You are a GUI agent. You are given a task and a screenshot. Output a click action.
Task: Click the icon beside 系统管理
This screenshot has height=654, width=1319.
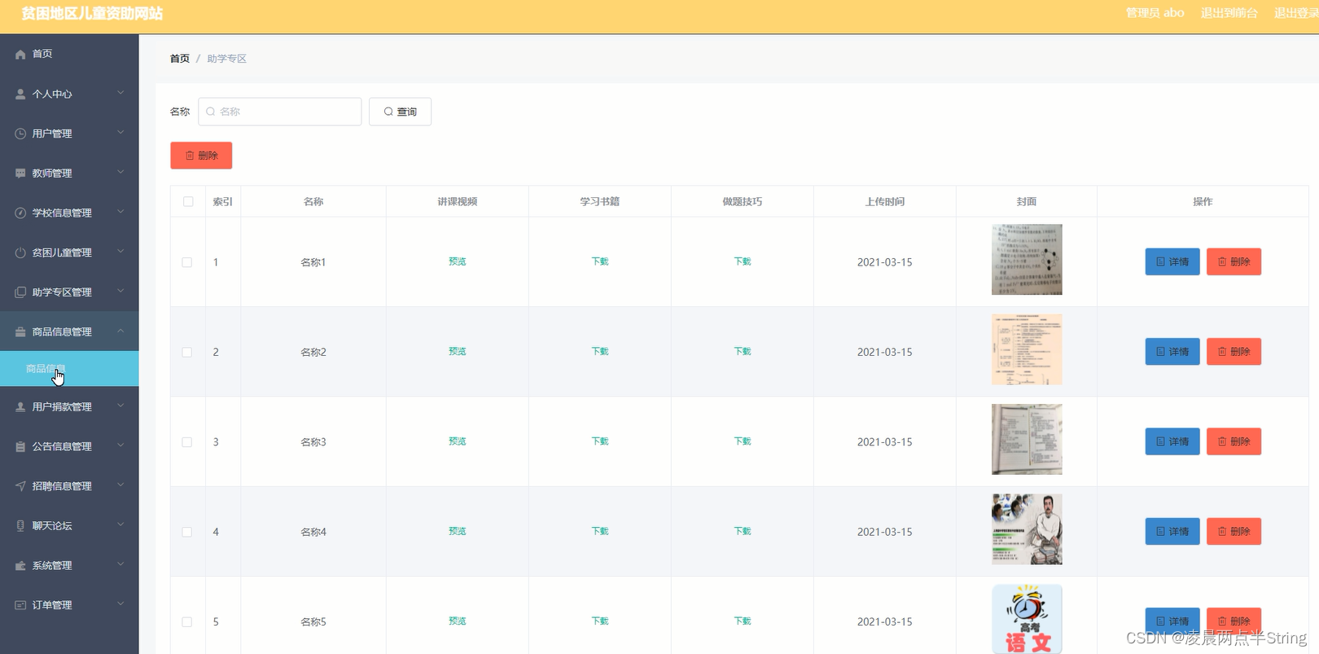pyautogui.click(x=20, y=565)
